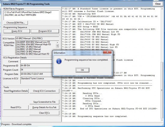Click the ROM file path text box
This screenshot has height=127, width=165.
(x=31, y=15)
